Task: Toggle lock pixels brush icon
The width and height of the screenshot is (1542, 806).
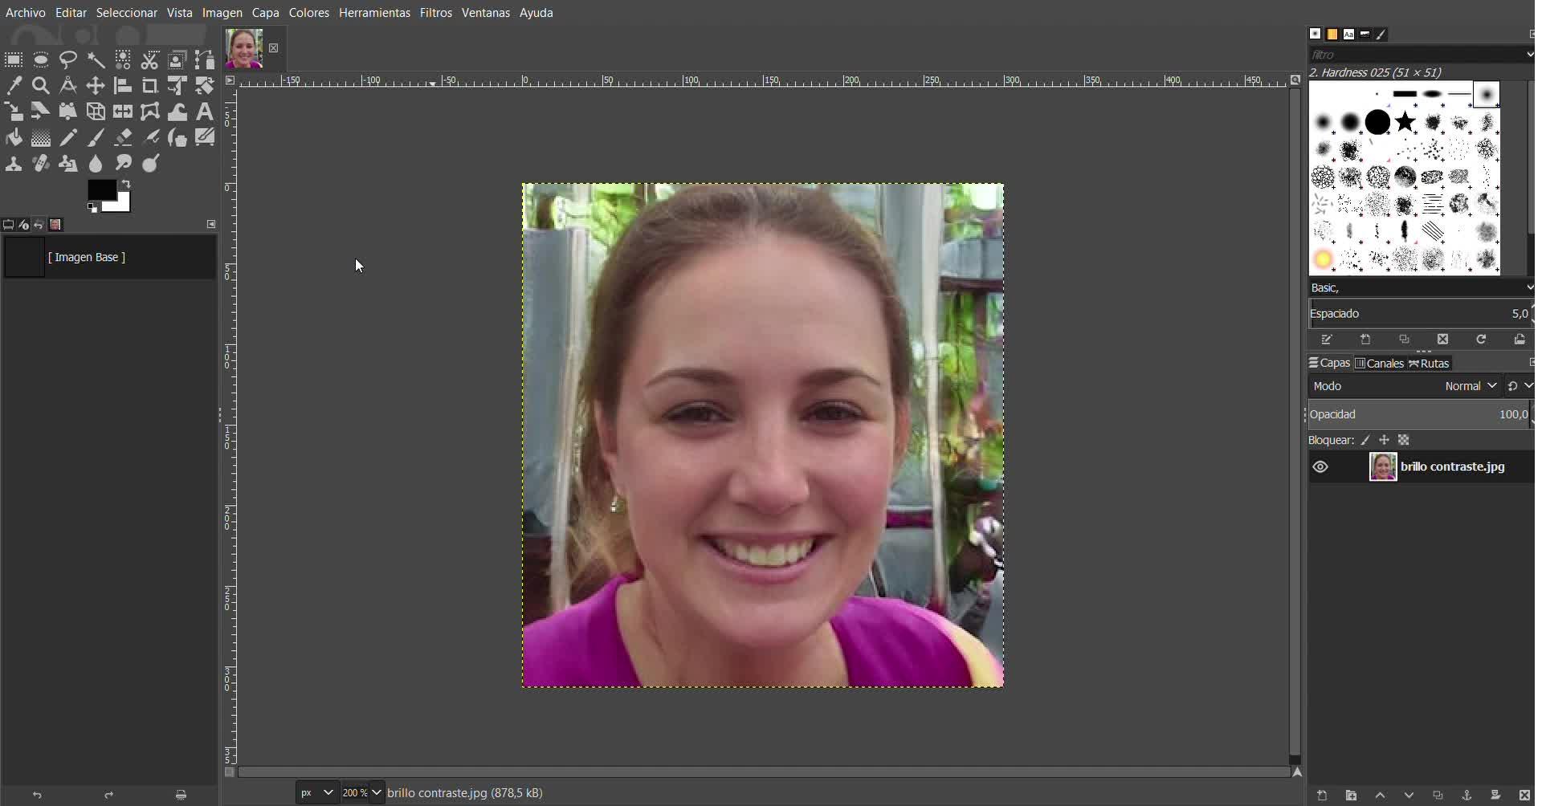Action: [1365, 440]
